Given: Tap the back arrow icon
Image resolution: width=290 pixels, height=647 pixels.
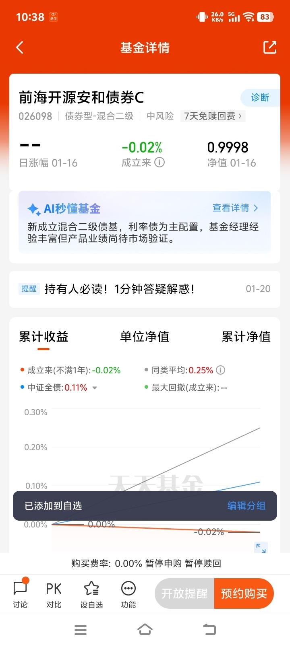Looking at the screenshot, I should click(20, 47).
